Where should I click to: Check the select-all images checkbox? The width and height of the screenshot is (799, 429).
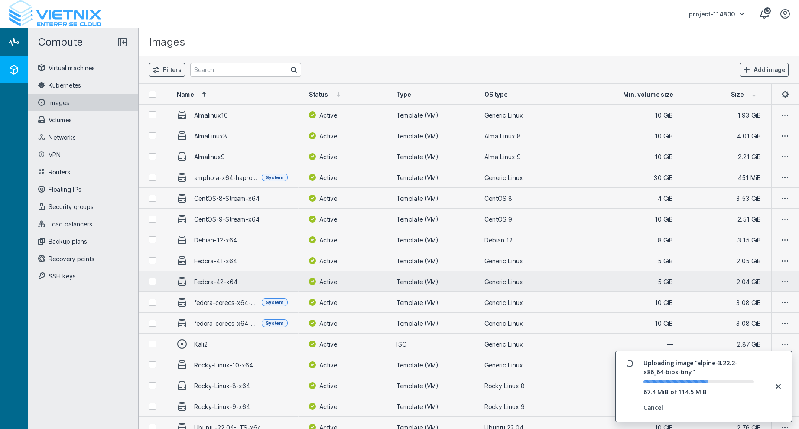[x=153, y=94]
